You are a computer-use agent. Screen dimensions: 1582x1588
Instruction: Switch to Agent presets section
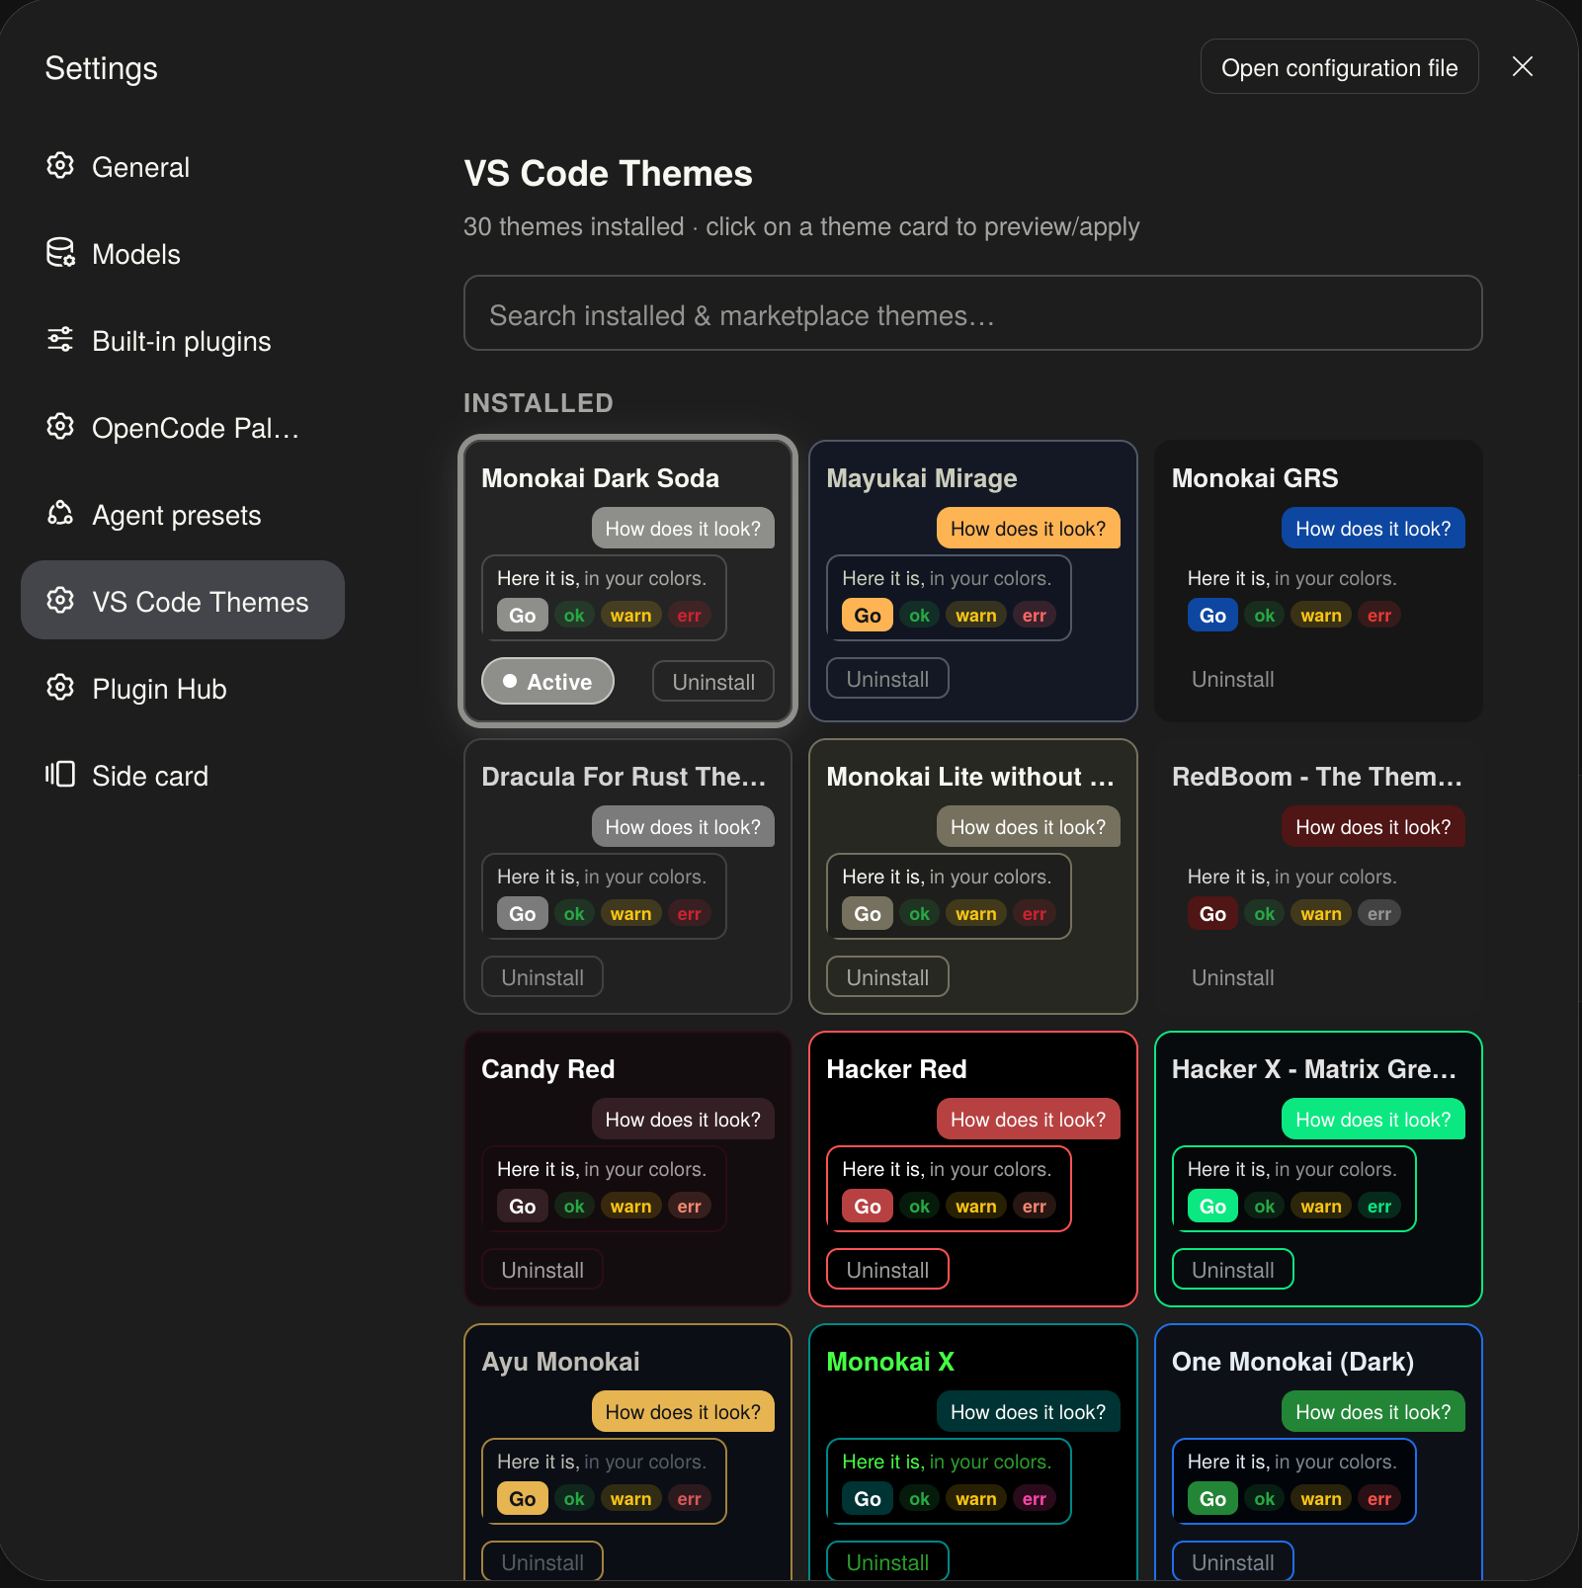click(183, 515)
